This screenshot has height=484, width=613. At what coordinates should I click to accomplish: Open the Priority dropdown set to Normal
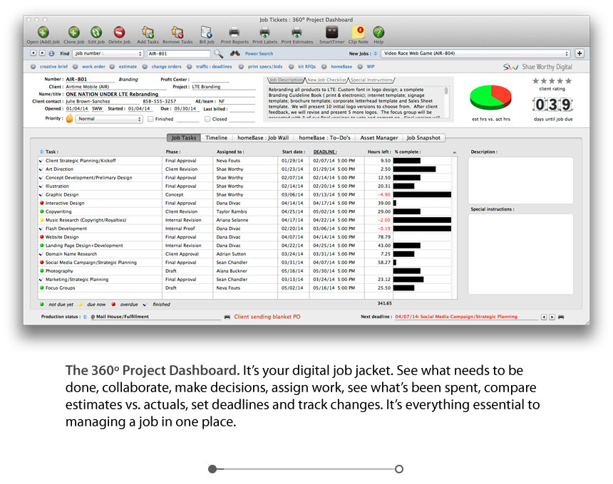(109, 120)
